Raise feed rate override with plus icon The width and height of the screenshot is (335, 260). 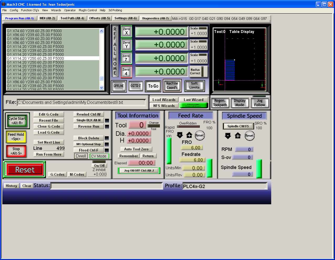click(x=189, y=135)
